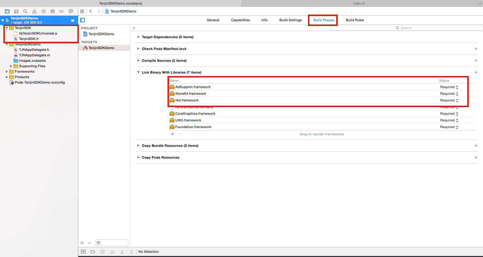The width and height of the screenshot is (483, 257).
Task: Switch to the Info tab
Action: click(x=265, y=20)
